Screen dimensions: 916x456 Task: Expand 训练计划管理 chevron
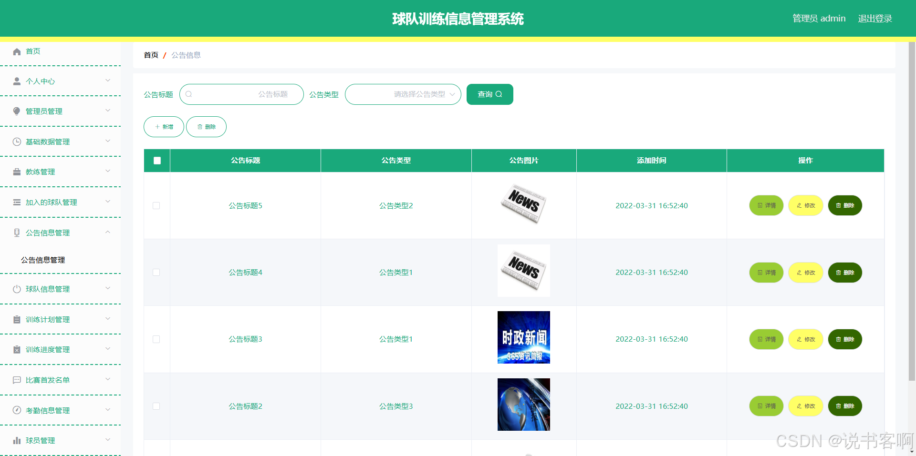(108, 319)
